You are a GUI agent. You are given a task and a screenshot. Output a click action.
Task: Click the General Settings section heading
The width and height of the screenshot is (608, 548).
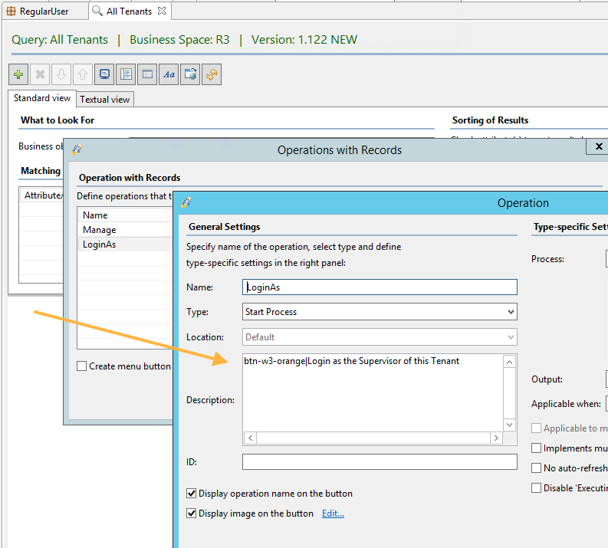click(224, 227)
